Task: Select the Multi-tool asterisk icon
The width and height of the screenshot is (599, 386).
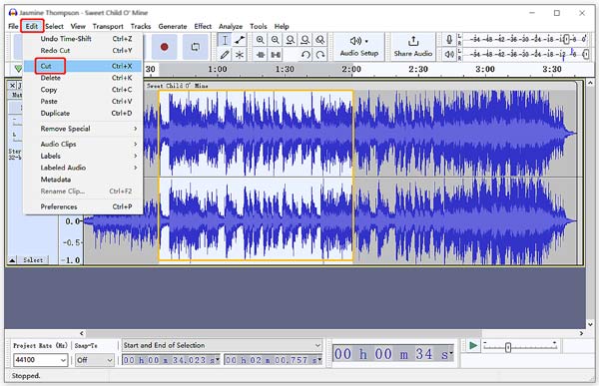Action: pyautogui.click(x=240, y=55)
